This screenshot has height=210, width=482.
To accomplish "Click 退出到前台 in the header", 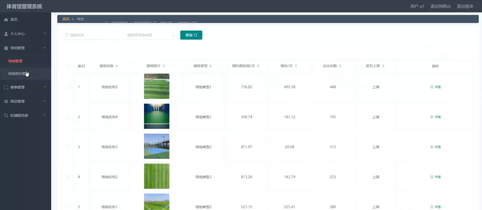I will 440,6.
